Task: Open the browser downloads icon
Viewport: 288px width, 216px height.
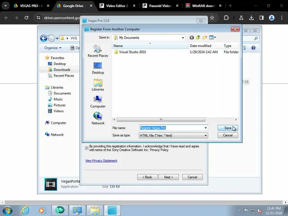Action: pos(251,18)
